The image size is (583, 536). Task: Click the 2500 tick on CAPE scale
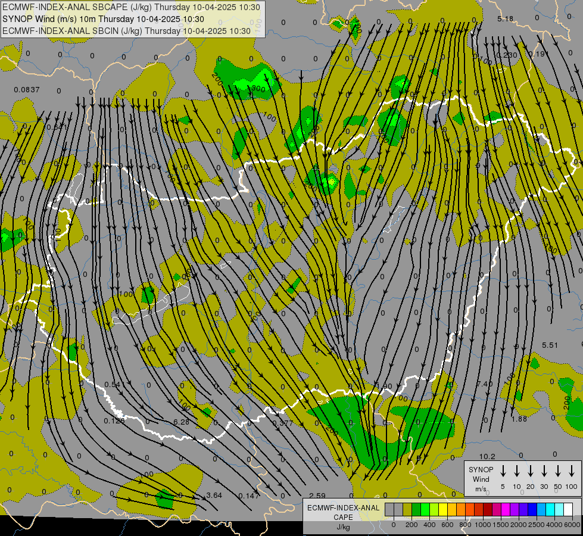pyautogui.click(x=537, y=525)
